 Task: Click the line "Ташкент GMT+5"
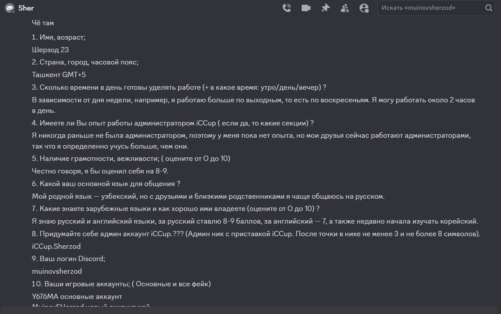pyautogui.click(x=59, y=75)
